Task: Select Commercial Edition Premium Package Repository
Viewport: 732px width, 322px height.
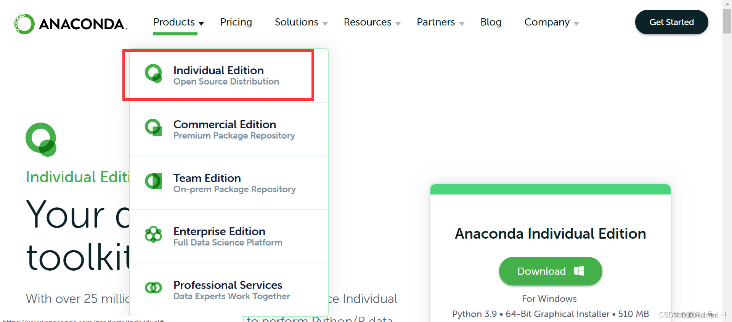Action: pyautogui.click(x=229, y=129)
